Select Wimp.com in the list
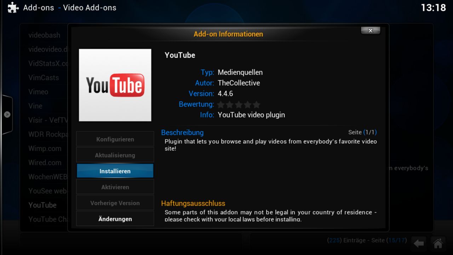The height and width of the screenshot is (255, 453). tap(45, 148)
